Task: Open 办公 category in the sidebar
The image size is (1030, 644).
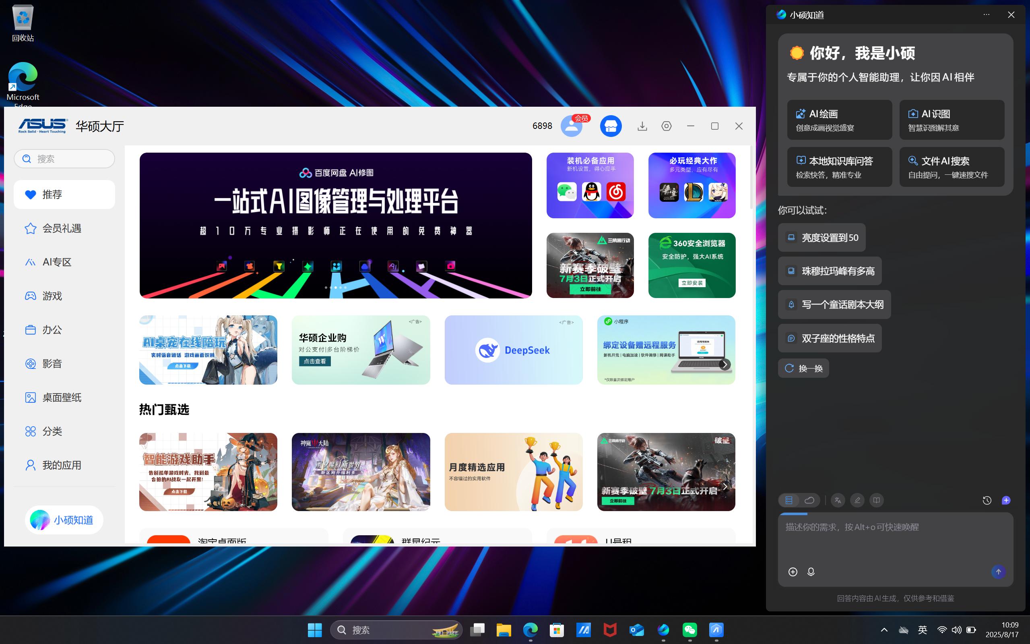Action: click(64, 330)
